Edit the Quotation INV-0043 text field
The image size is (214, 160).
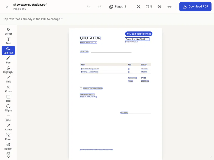click(x=137, y=39)
